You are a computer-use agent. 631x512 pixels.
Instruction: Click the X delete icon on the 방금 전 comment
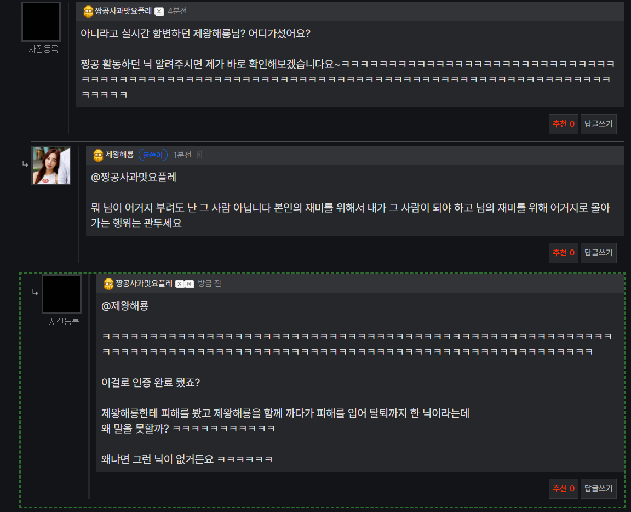pos(180,284)
